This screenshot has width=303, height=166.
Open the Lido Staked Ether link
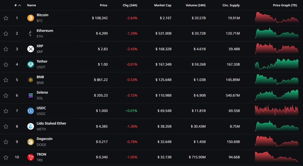click(x=51, y=123)
